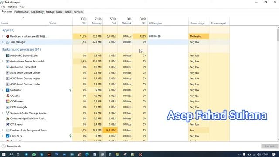Click the CTF Loader pen icon

[x=7, y=124]
